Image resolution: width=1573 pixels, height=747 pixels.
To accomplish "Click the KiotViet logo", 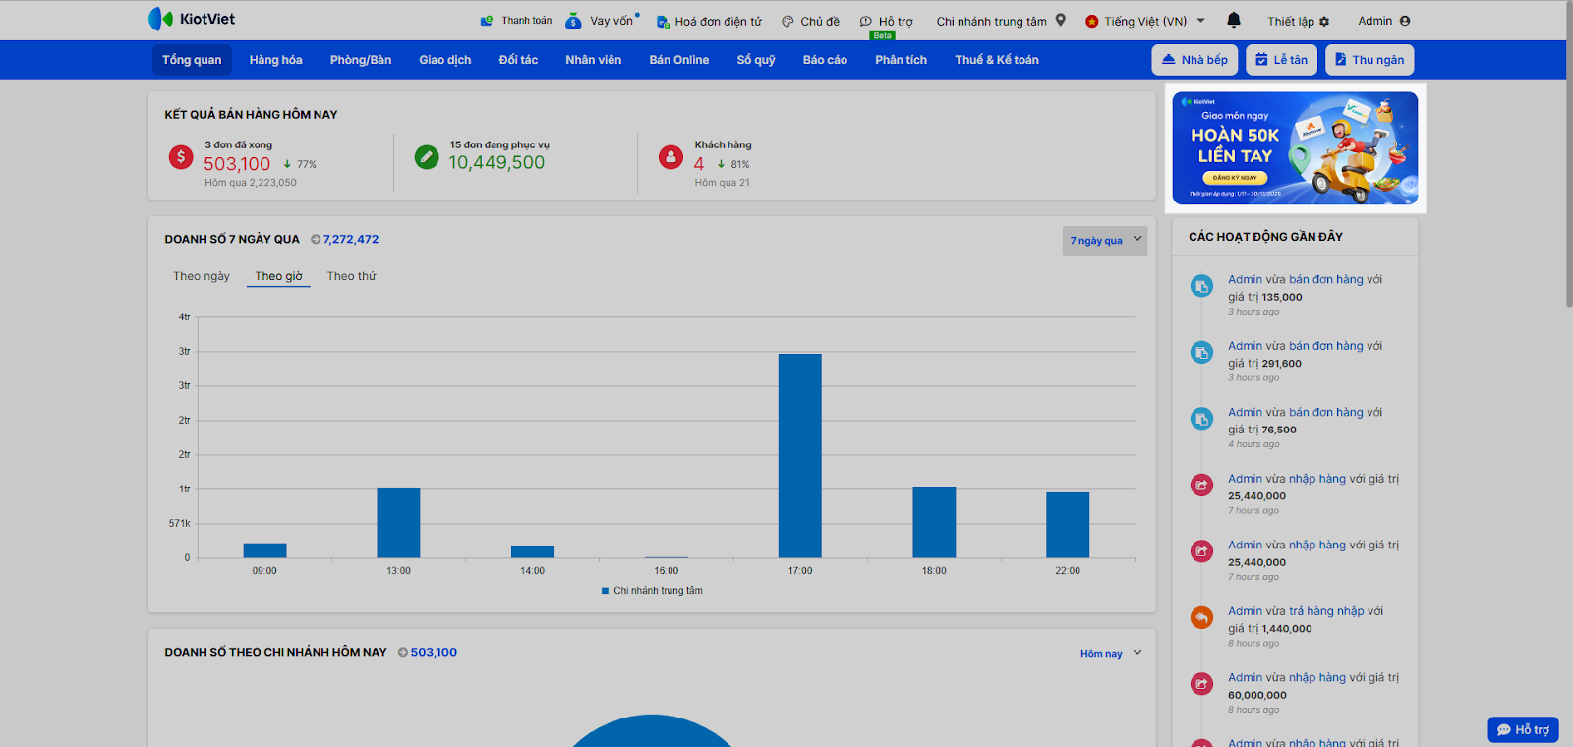I will click(192, 19).
